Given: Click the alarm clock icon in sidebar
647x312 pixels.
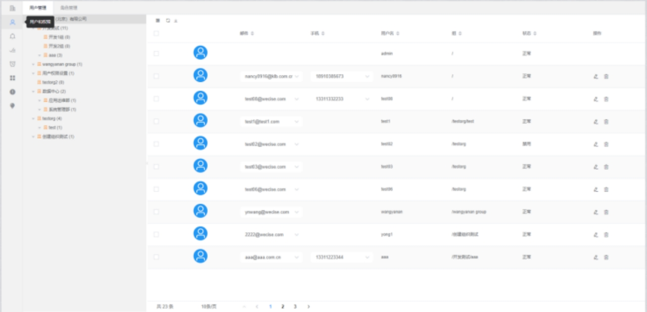Looking at the screenshot, I should pyautogui.click(x=13, y=64).
